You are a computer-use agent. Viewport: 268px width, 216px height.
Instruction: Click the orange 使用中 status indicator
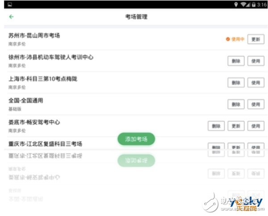[235, 39]
